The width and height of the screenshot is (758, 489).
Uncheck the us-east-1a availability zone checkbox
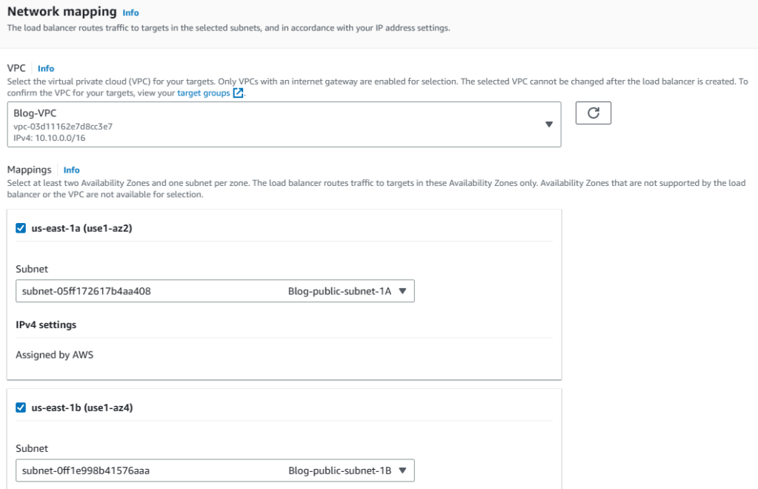(x=21, y=228)
